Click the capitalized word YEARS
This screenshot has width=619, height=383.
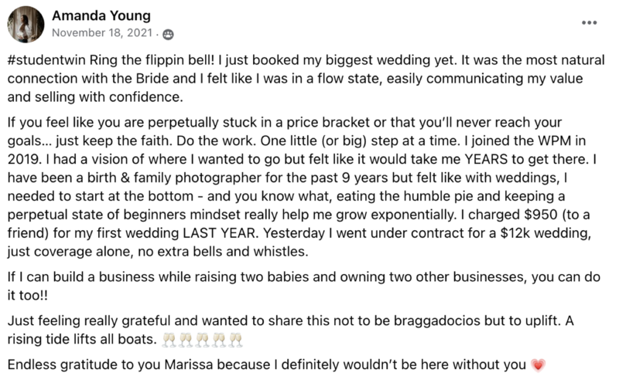[486, 160]
